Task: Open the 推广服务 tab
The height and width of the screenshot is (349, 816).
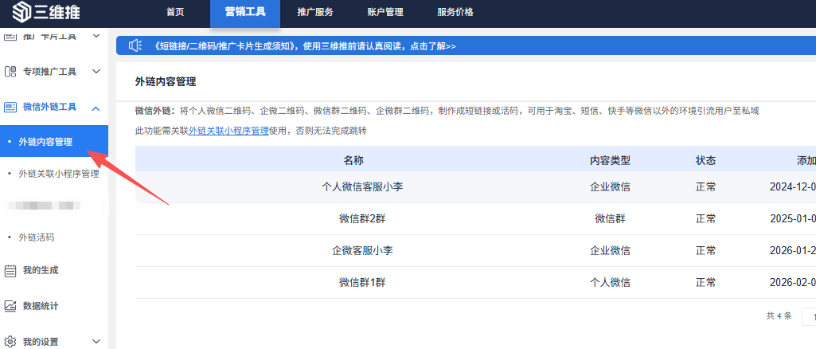Action: tap(314, 13)
